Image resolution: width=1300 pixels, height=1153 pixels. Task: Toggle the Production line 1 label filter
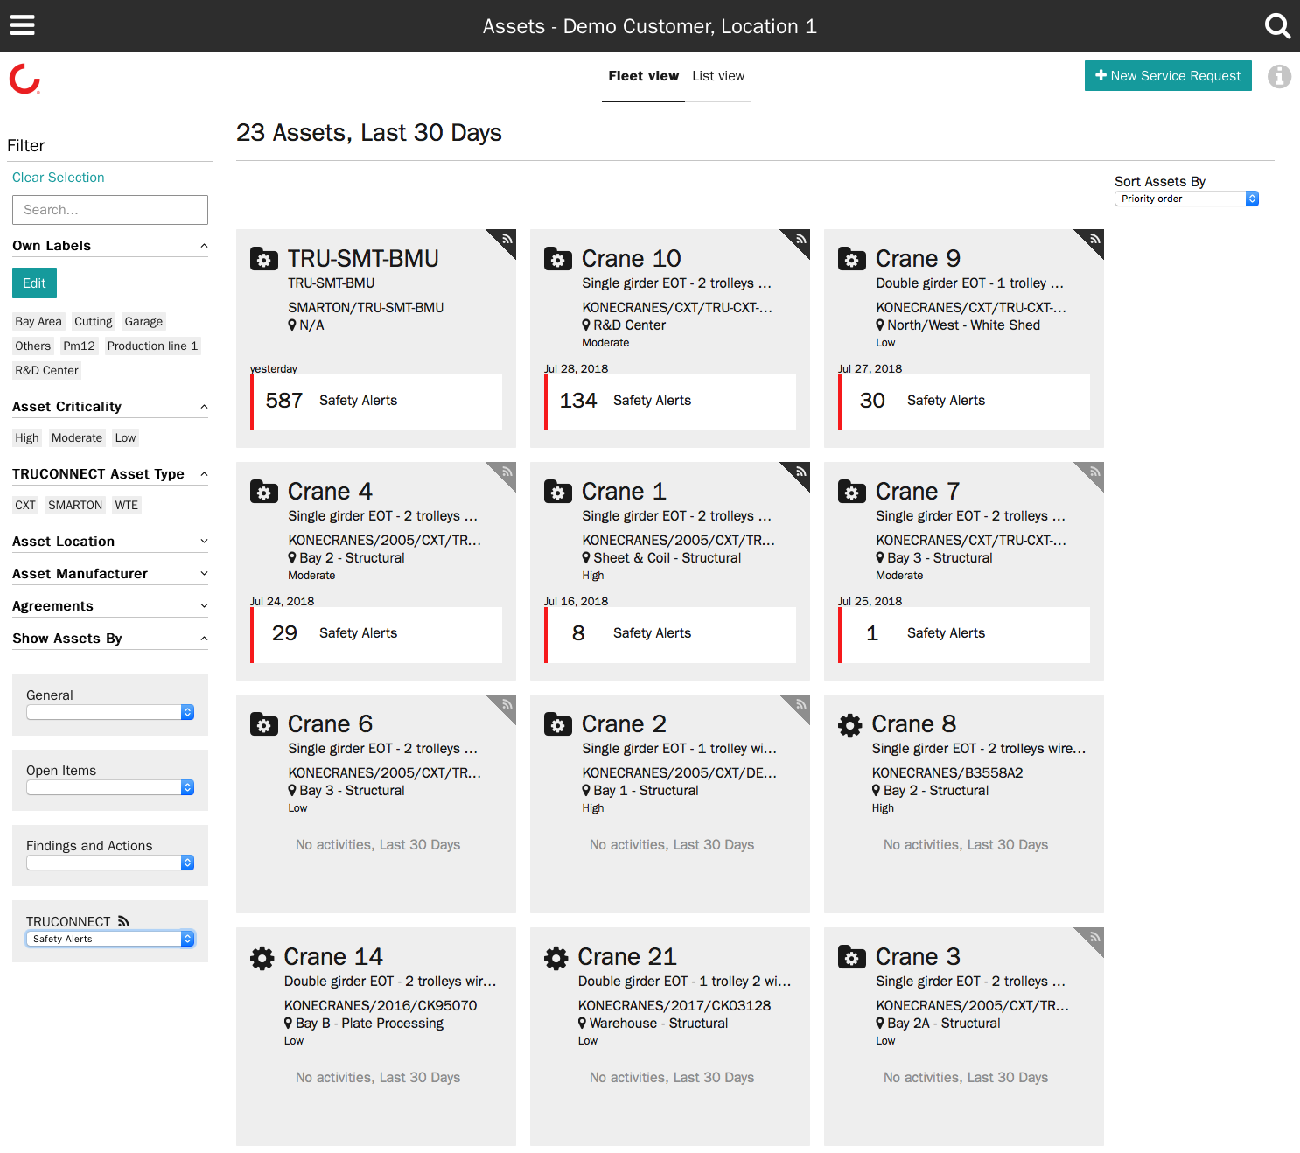pos(152,346)
